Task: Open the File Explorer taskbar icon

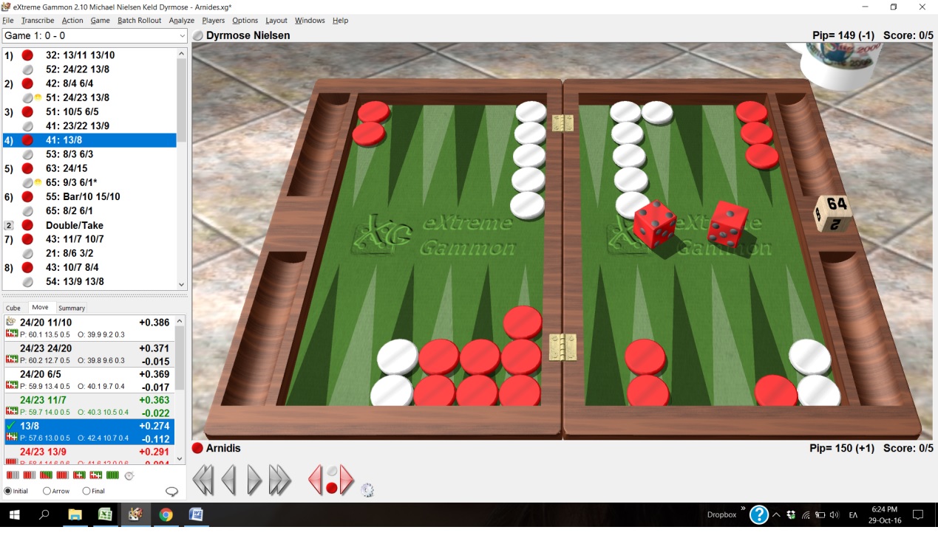Action: (75, 514)
